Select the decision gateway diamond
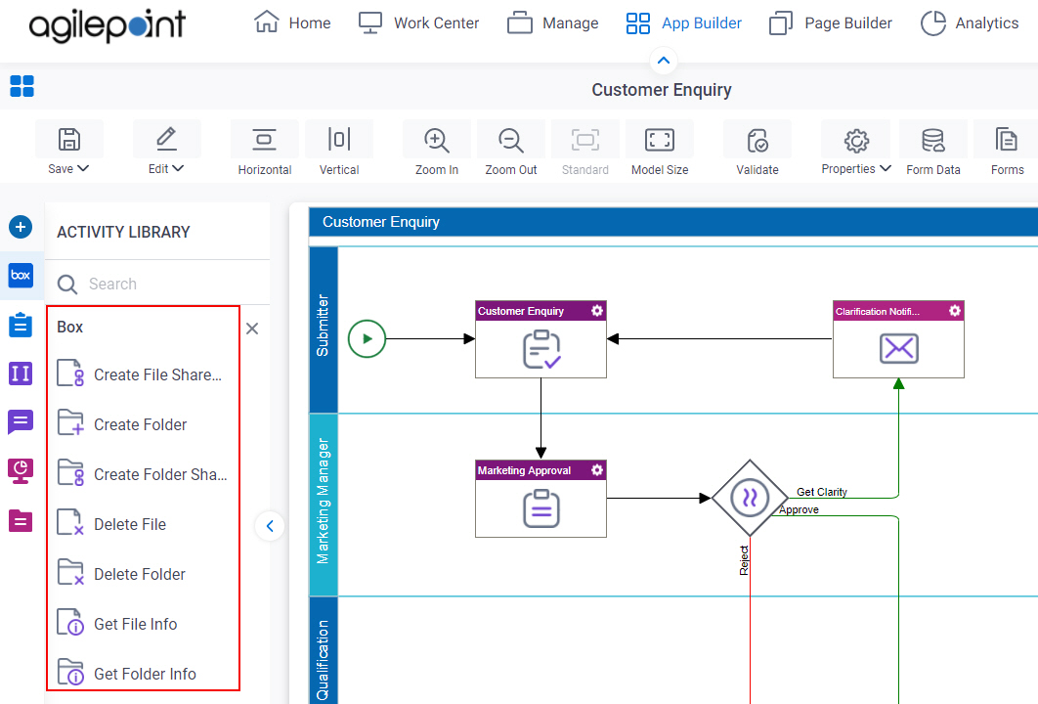The height and width of the screenshot is (704, 1038). tap(750, 498)
